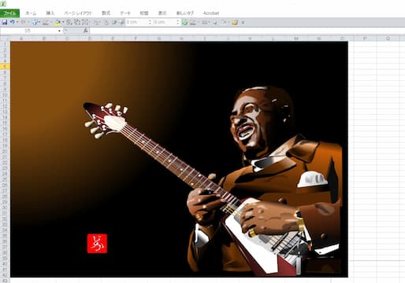The width and height of the screenshot is (405, 283).
Task: Click the yellow smiley icon in the toolbar
Action: coord(235,22)
